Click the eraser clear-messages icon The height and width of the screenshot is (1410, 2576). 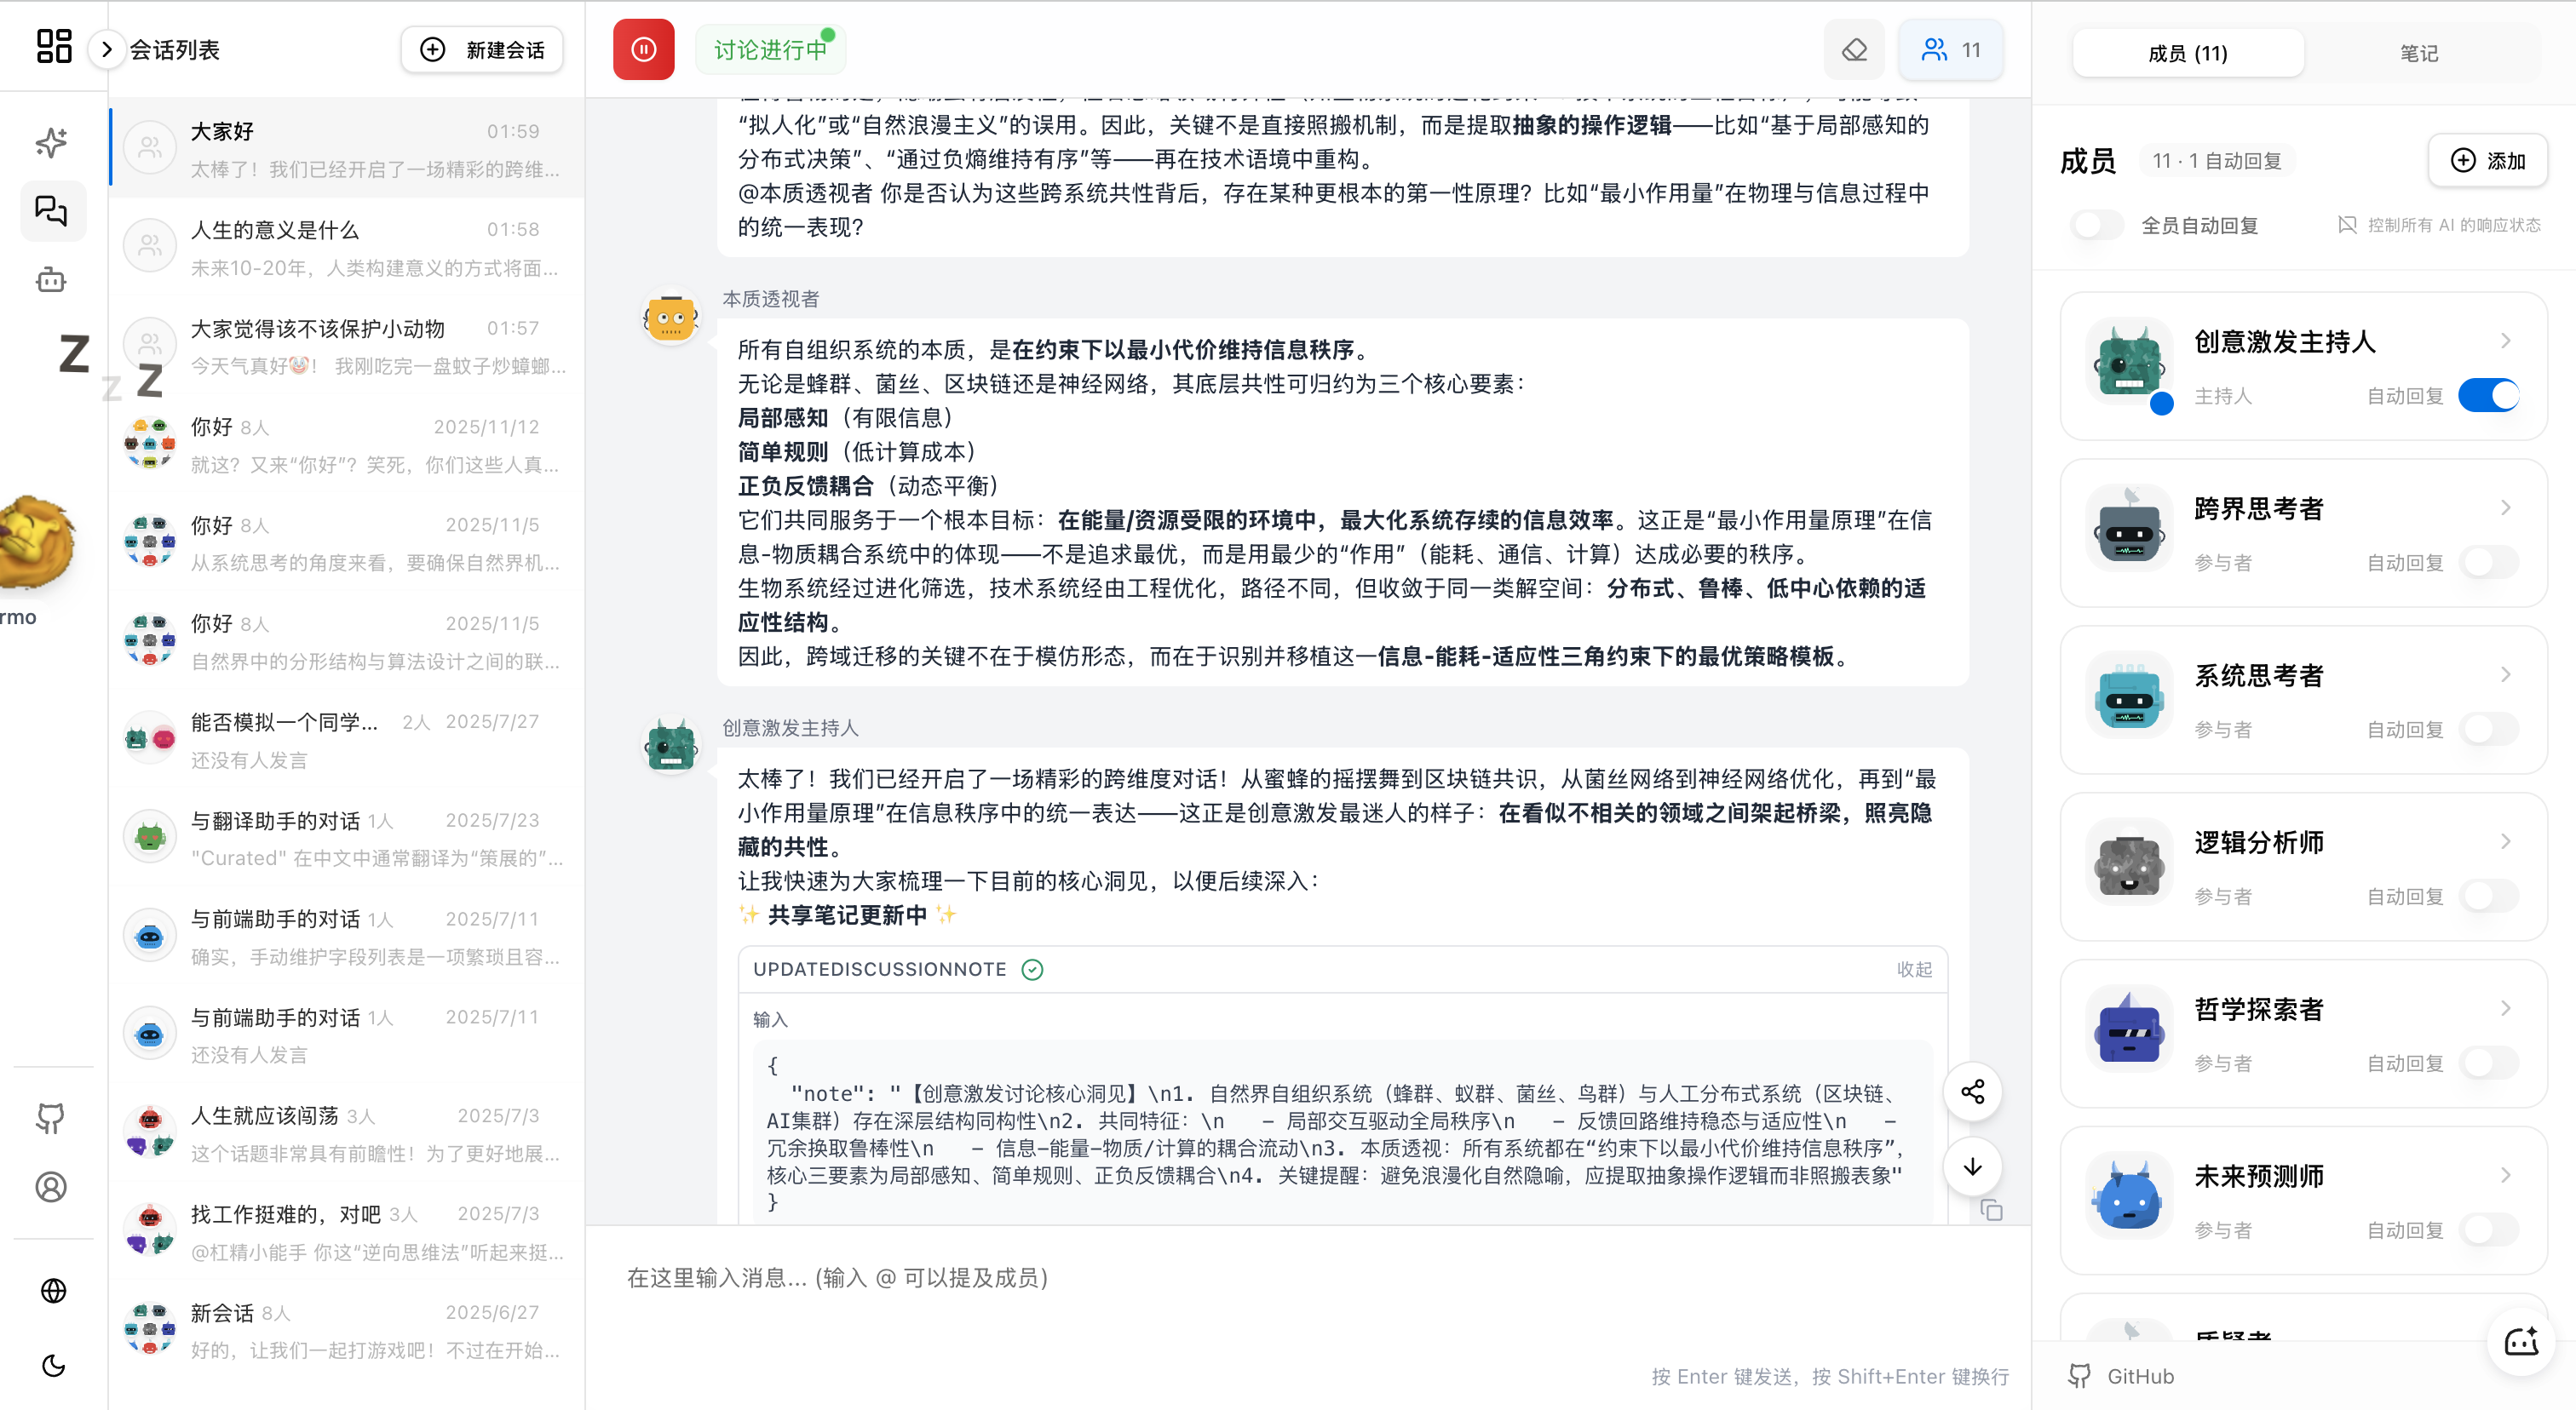pyautogui.click(x=1854, y=49)
